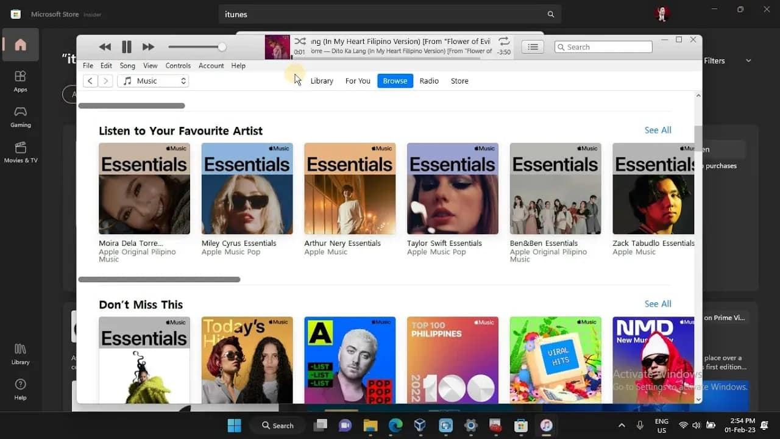
Task: Toggle shuffle playback in iTunes
Action: 300,41
